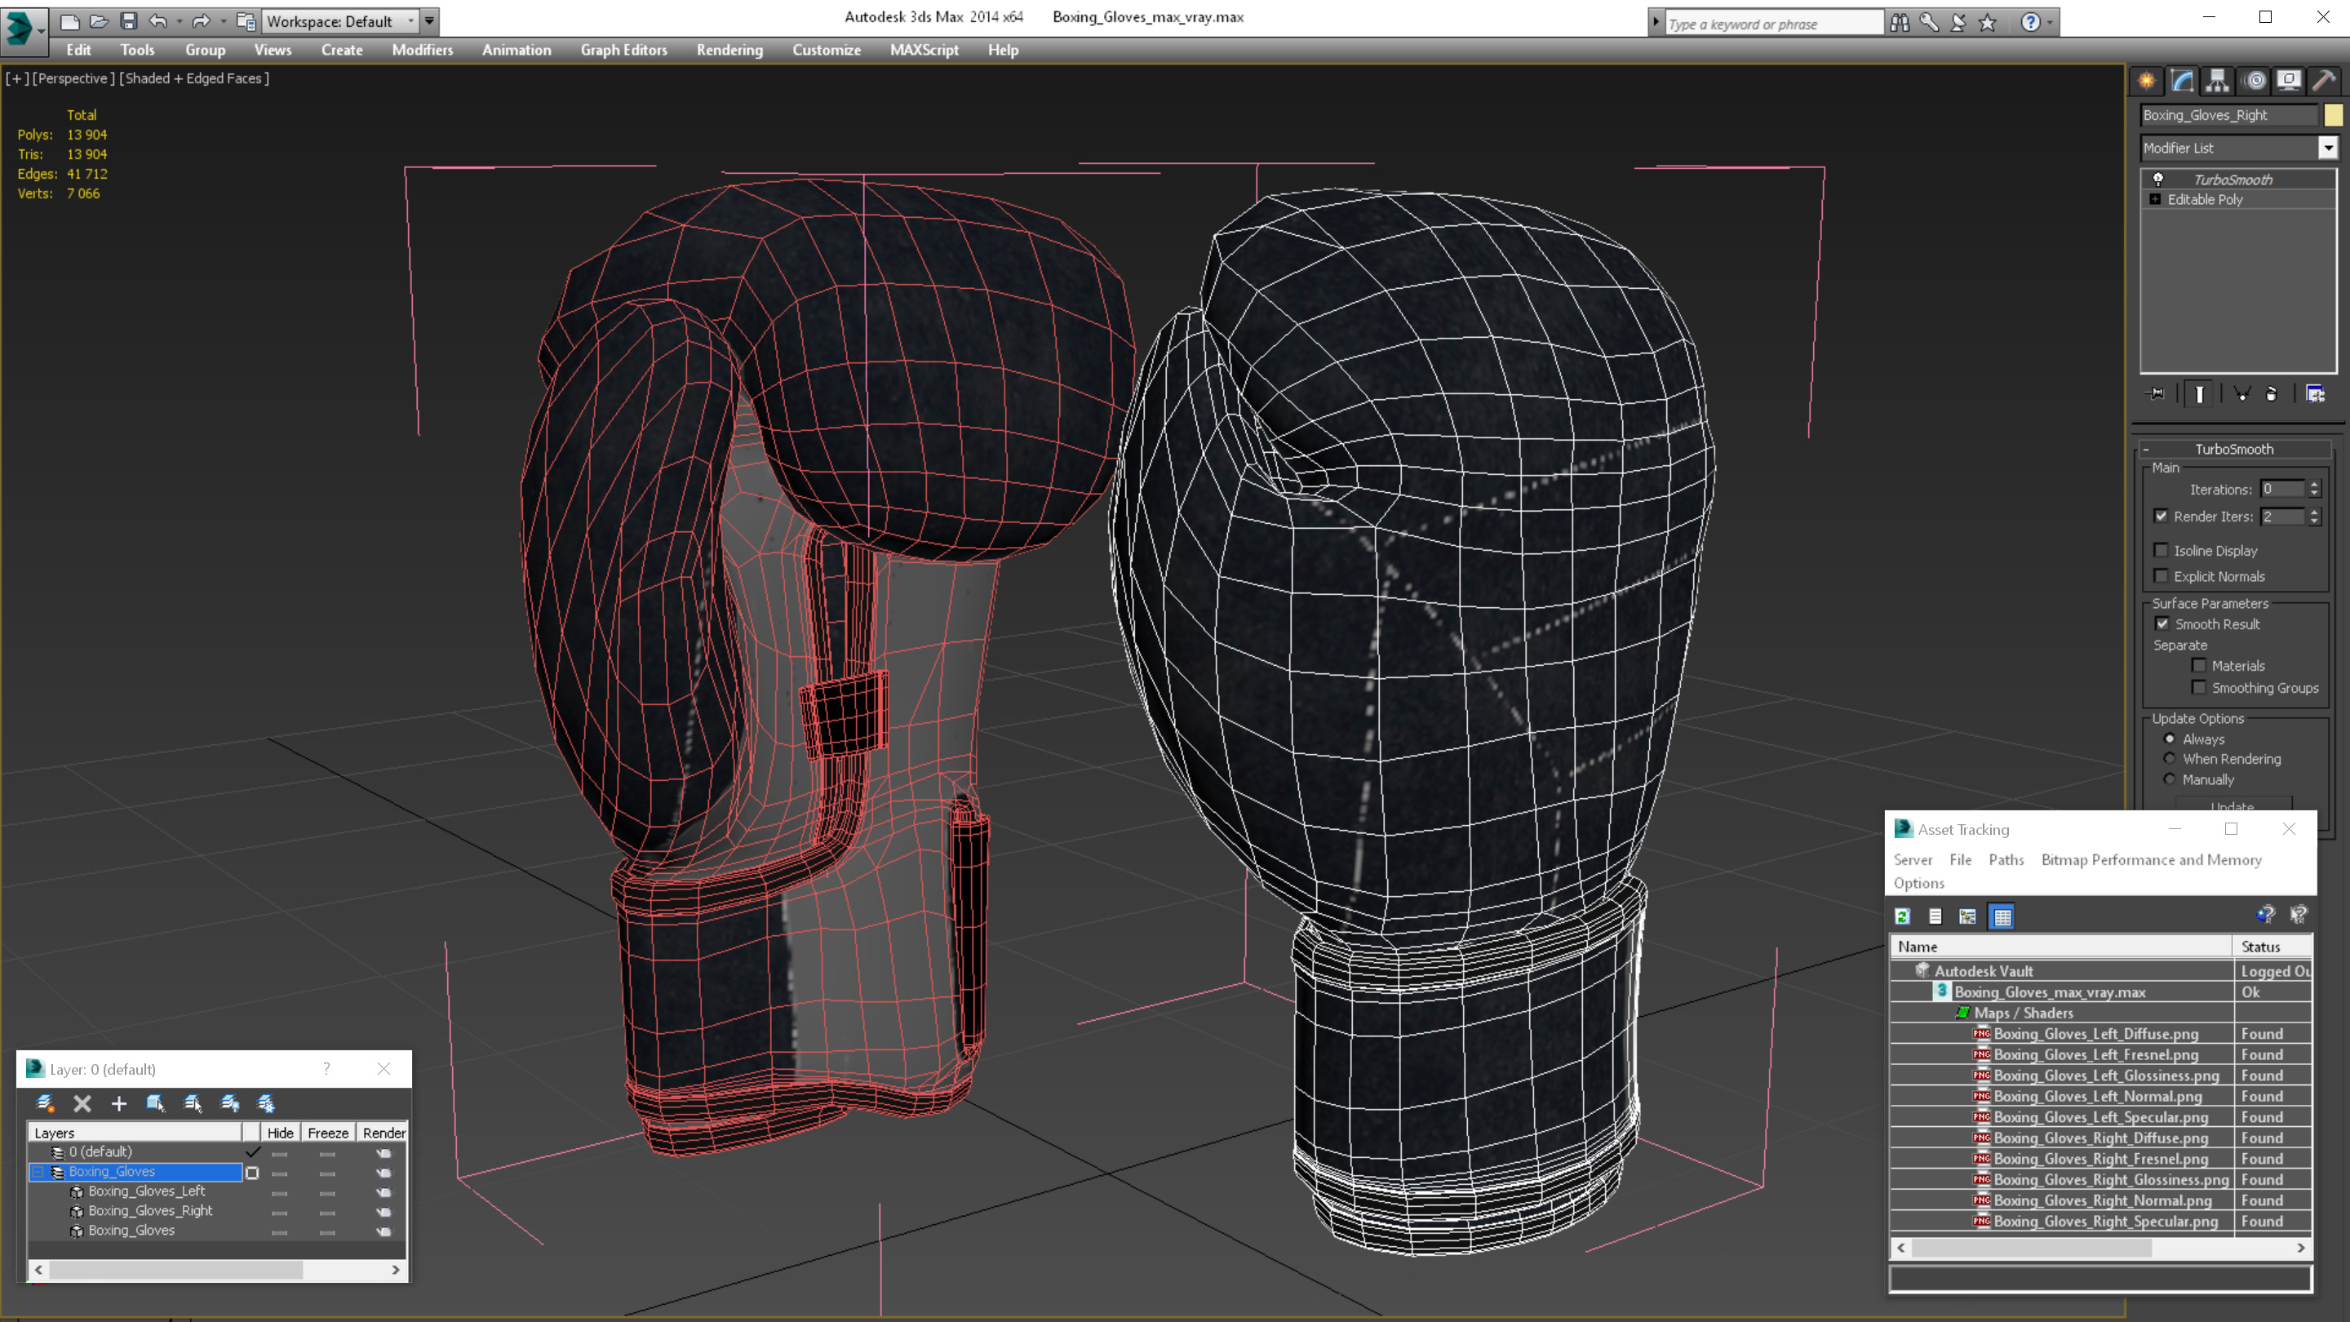Click the Pin Stack icon
The width and height of the screenshot is (2350, 1322).
(2156, 394)
